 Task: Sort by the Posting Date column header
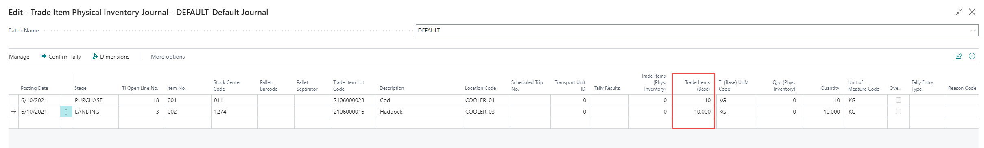[x=35, y=88]
